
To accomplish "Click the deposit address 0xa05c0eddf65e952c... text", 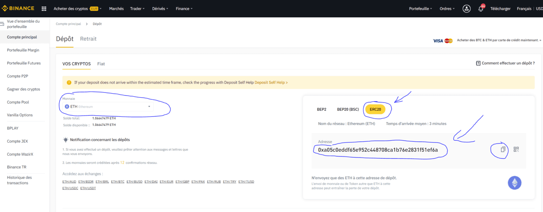I will coord(378,150).
